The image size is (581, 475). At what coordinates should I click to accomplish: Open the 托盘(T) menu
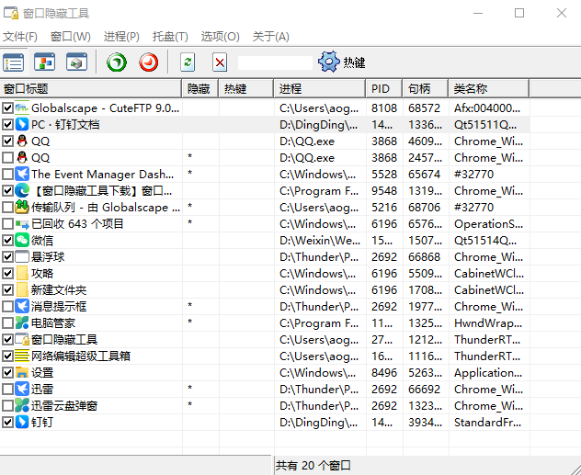point(170,37)
